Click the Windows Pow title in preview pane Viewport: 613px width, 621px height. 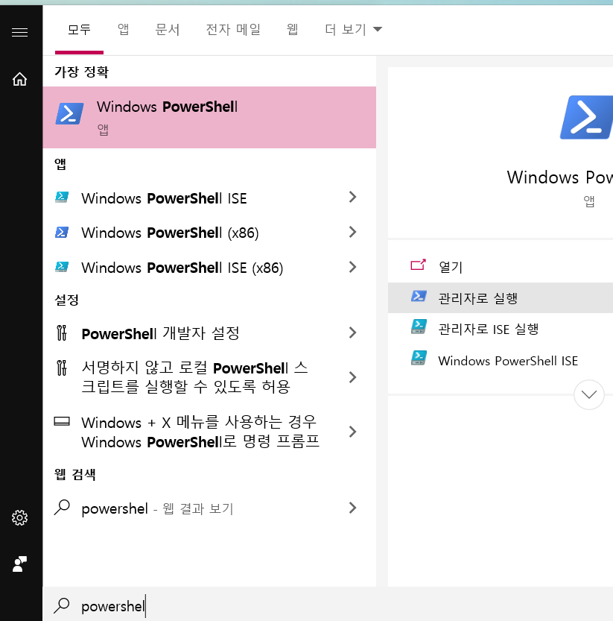click(x=559, y=177)
